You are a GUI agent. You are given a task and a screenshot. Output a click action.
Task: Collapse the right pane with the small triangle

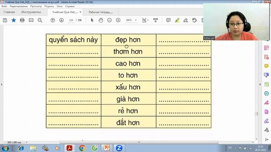coord(260,84)
